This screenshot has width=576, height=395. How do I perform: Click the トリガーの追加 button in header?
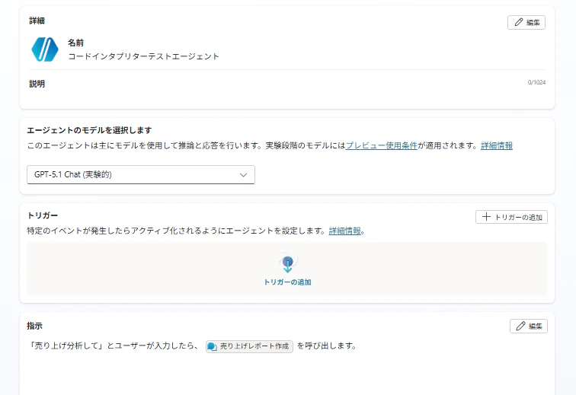tap(511, 217)
